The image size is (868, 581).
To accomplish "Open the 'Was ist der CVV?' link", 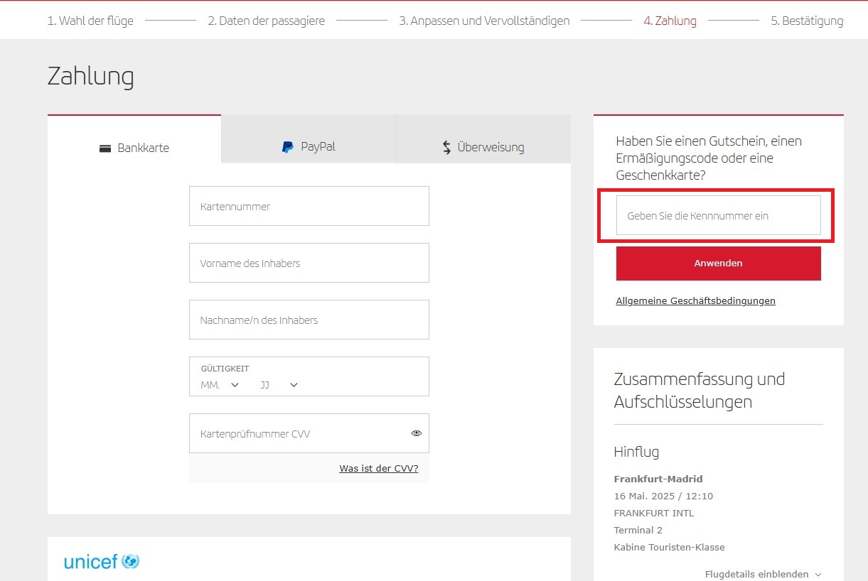I will tap(378, 469).
